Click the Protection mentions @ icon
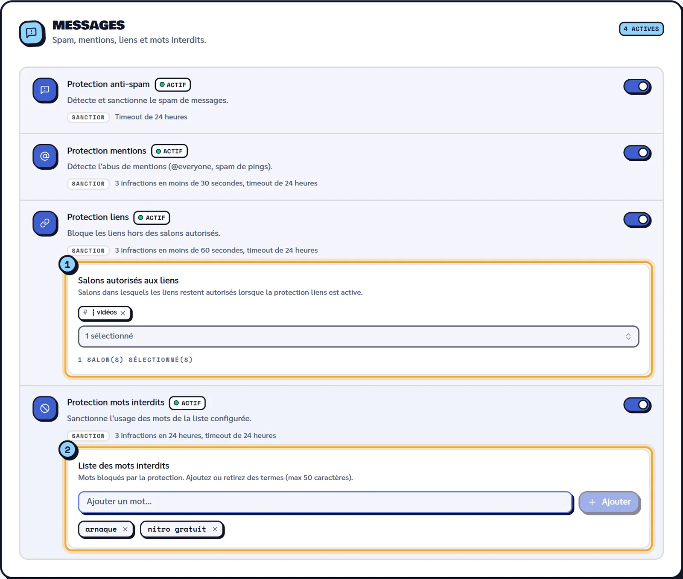Viewport: 683px width, 579px height. pos(45,156)
